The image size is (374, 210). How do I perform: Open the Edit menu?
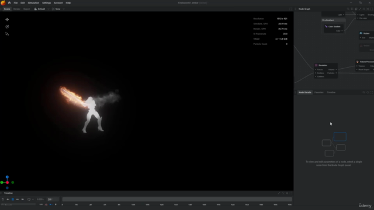coord(22,3)
